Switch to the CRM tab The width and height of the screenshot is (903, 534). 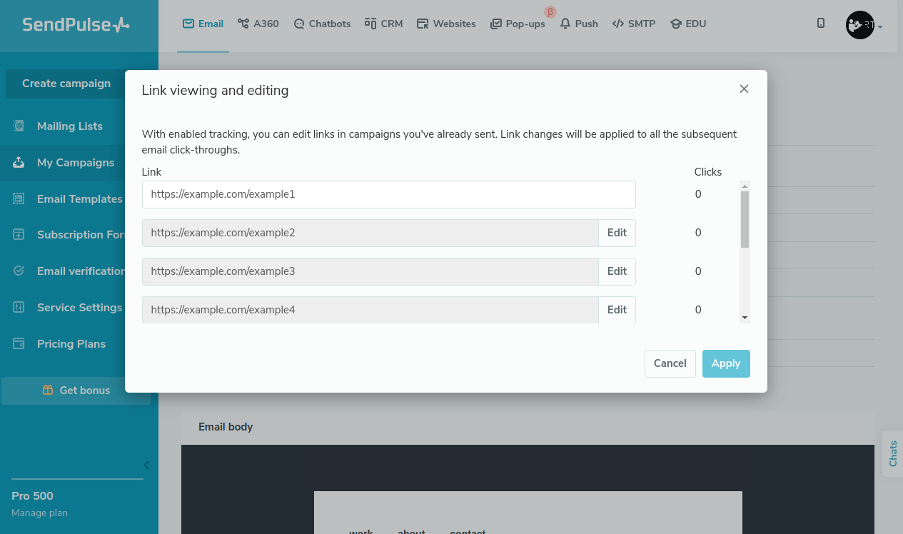383,24
